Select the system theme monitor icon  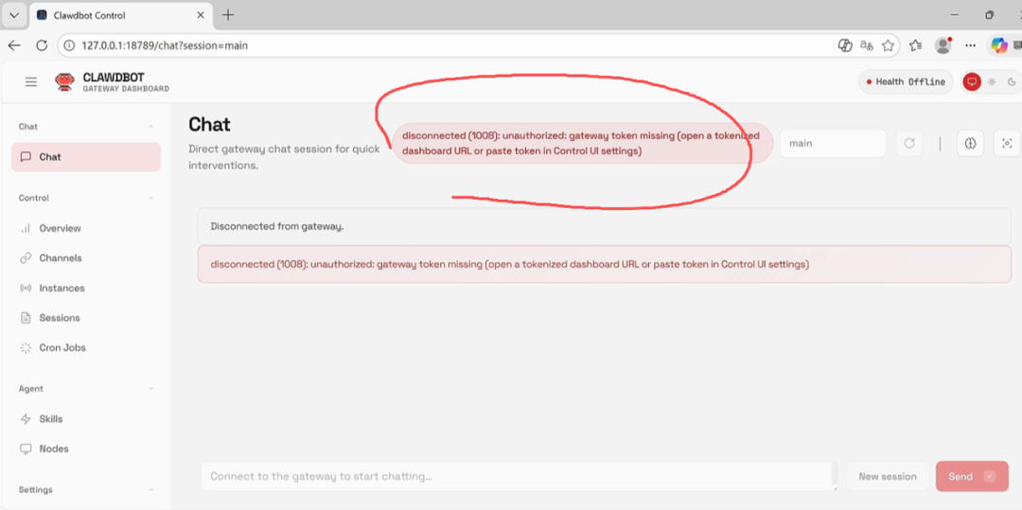click(972, 81)
